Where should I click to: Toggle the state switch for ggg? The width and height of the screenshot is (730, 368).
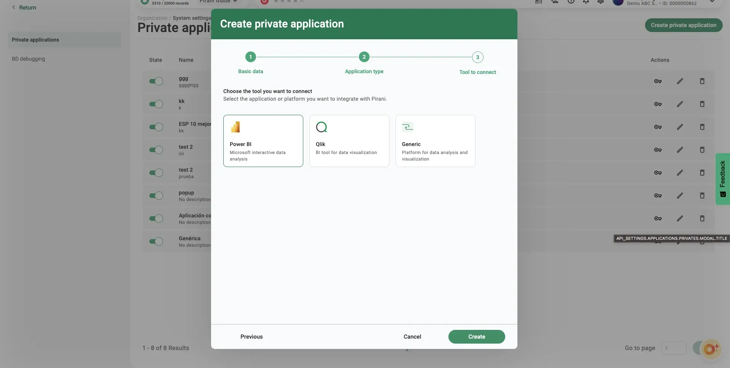pyautogui.click(x=156, y=81)
